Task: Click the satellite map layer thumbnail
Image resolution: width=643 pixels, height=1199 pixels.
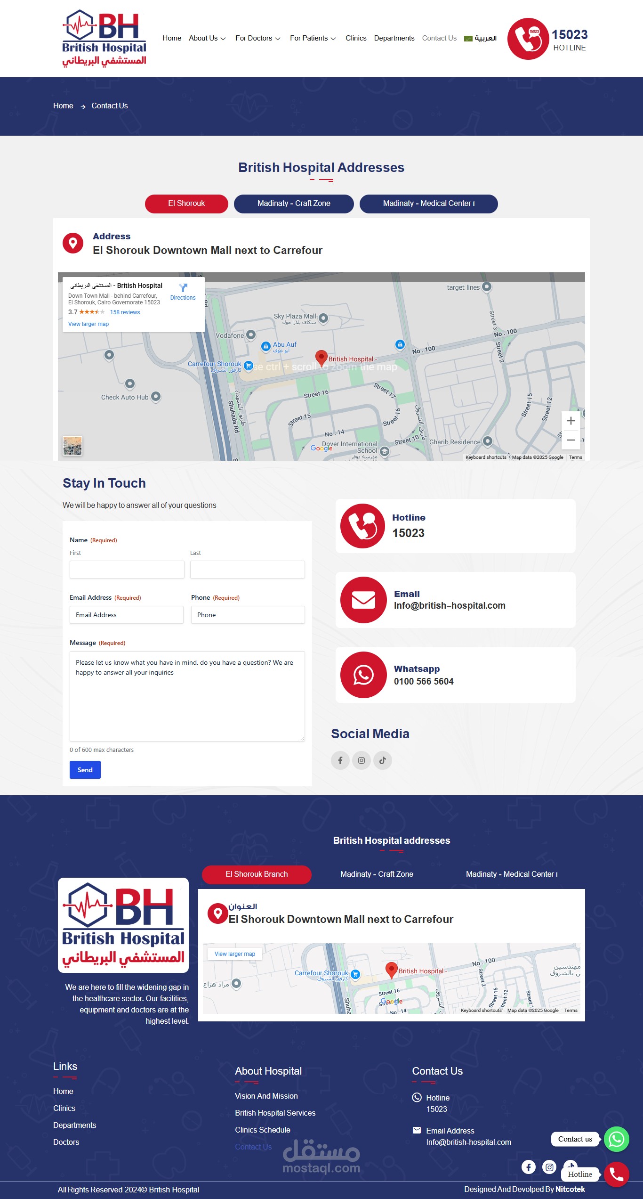Action: click(x=72, y=445)
